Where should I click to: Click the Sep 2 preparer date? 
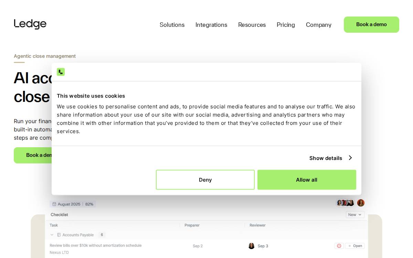[198, 246]
